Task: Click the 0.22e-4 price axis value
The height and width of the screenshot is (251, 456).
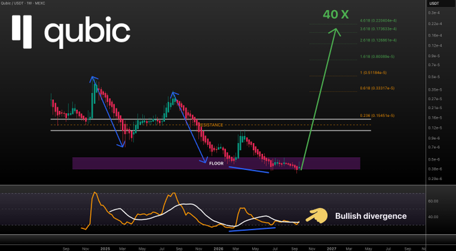Action: click(x=434, y=24)
